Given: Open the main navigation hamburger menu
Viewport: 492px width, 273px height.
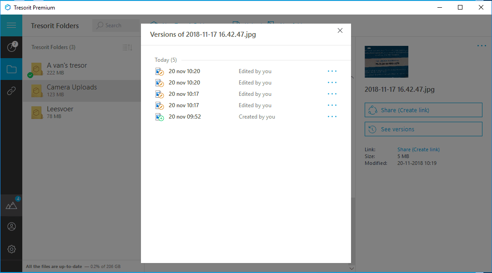Looking at the screenshot, I should click(11, 25).
